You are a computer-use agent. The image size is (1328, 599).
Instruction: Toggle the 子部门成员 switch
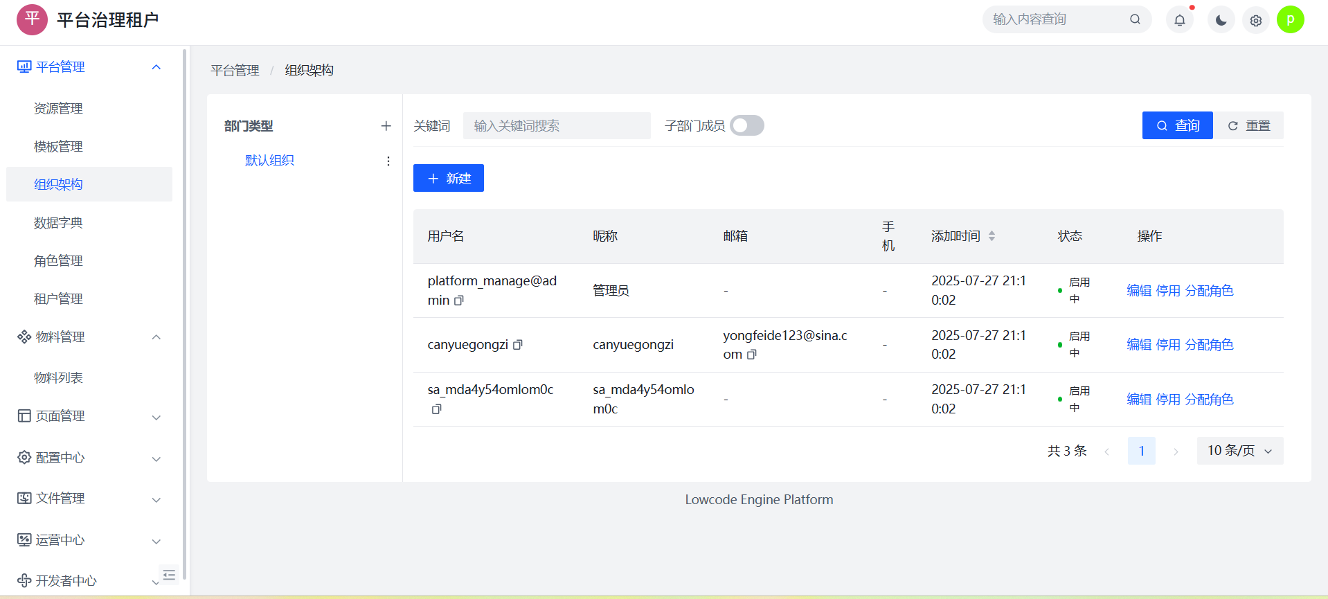746,125
